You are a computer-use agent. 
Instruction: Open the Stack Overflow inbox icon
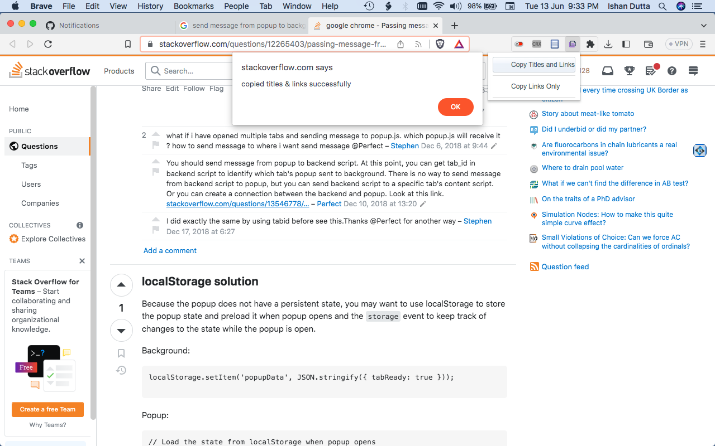click(x=607, y=71)
